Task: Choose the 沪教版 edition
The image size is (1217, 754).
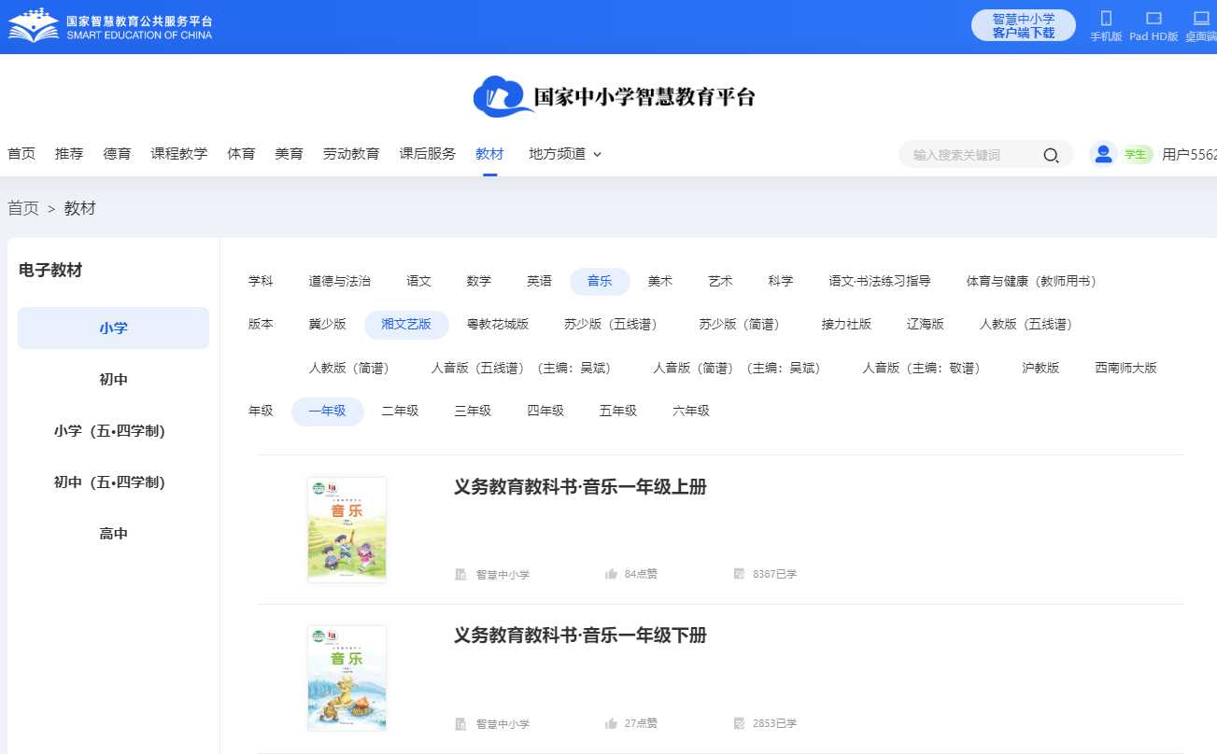Action: pyautogui.click(x=1040, y=368)
